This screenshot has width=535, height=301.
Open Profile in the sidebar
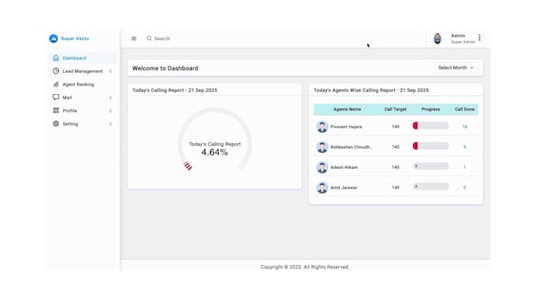pyautogui.click(x=82, y=111)
